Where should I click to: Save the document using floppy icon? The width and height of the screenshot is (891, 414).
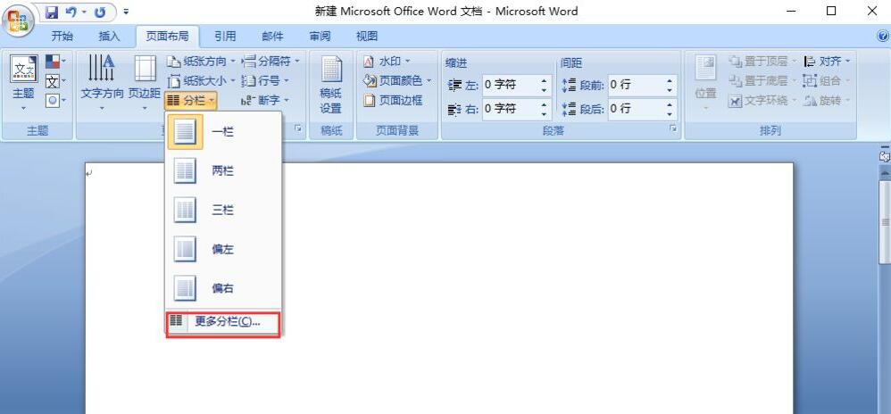click(52, 12)
